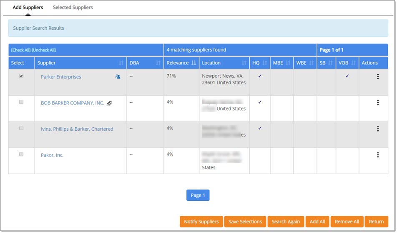Screen dimensions: 397x233
Task: Click the 4 matching suppliers found text
Action: [x=196, y=50]
